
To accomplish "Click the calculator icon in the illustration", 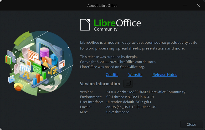I will pos(62,63).
